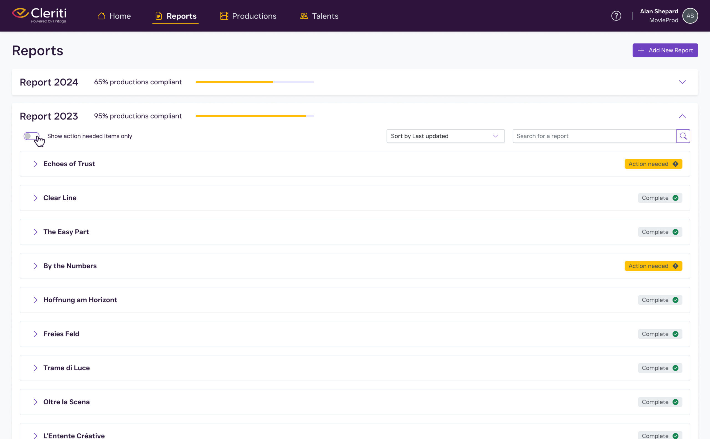
Task: Click the plus icon in Add New Report
Action: 641,50
